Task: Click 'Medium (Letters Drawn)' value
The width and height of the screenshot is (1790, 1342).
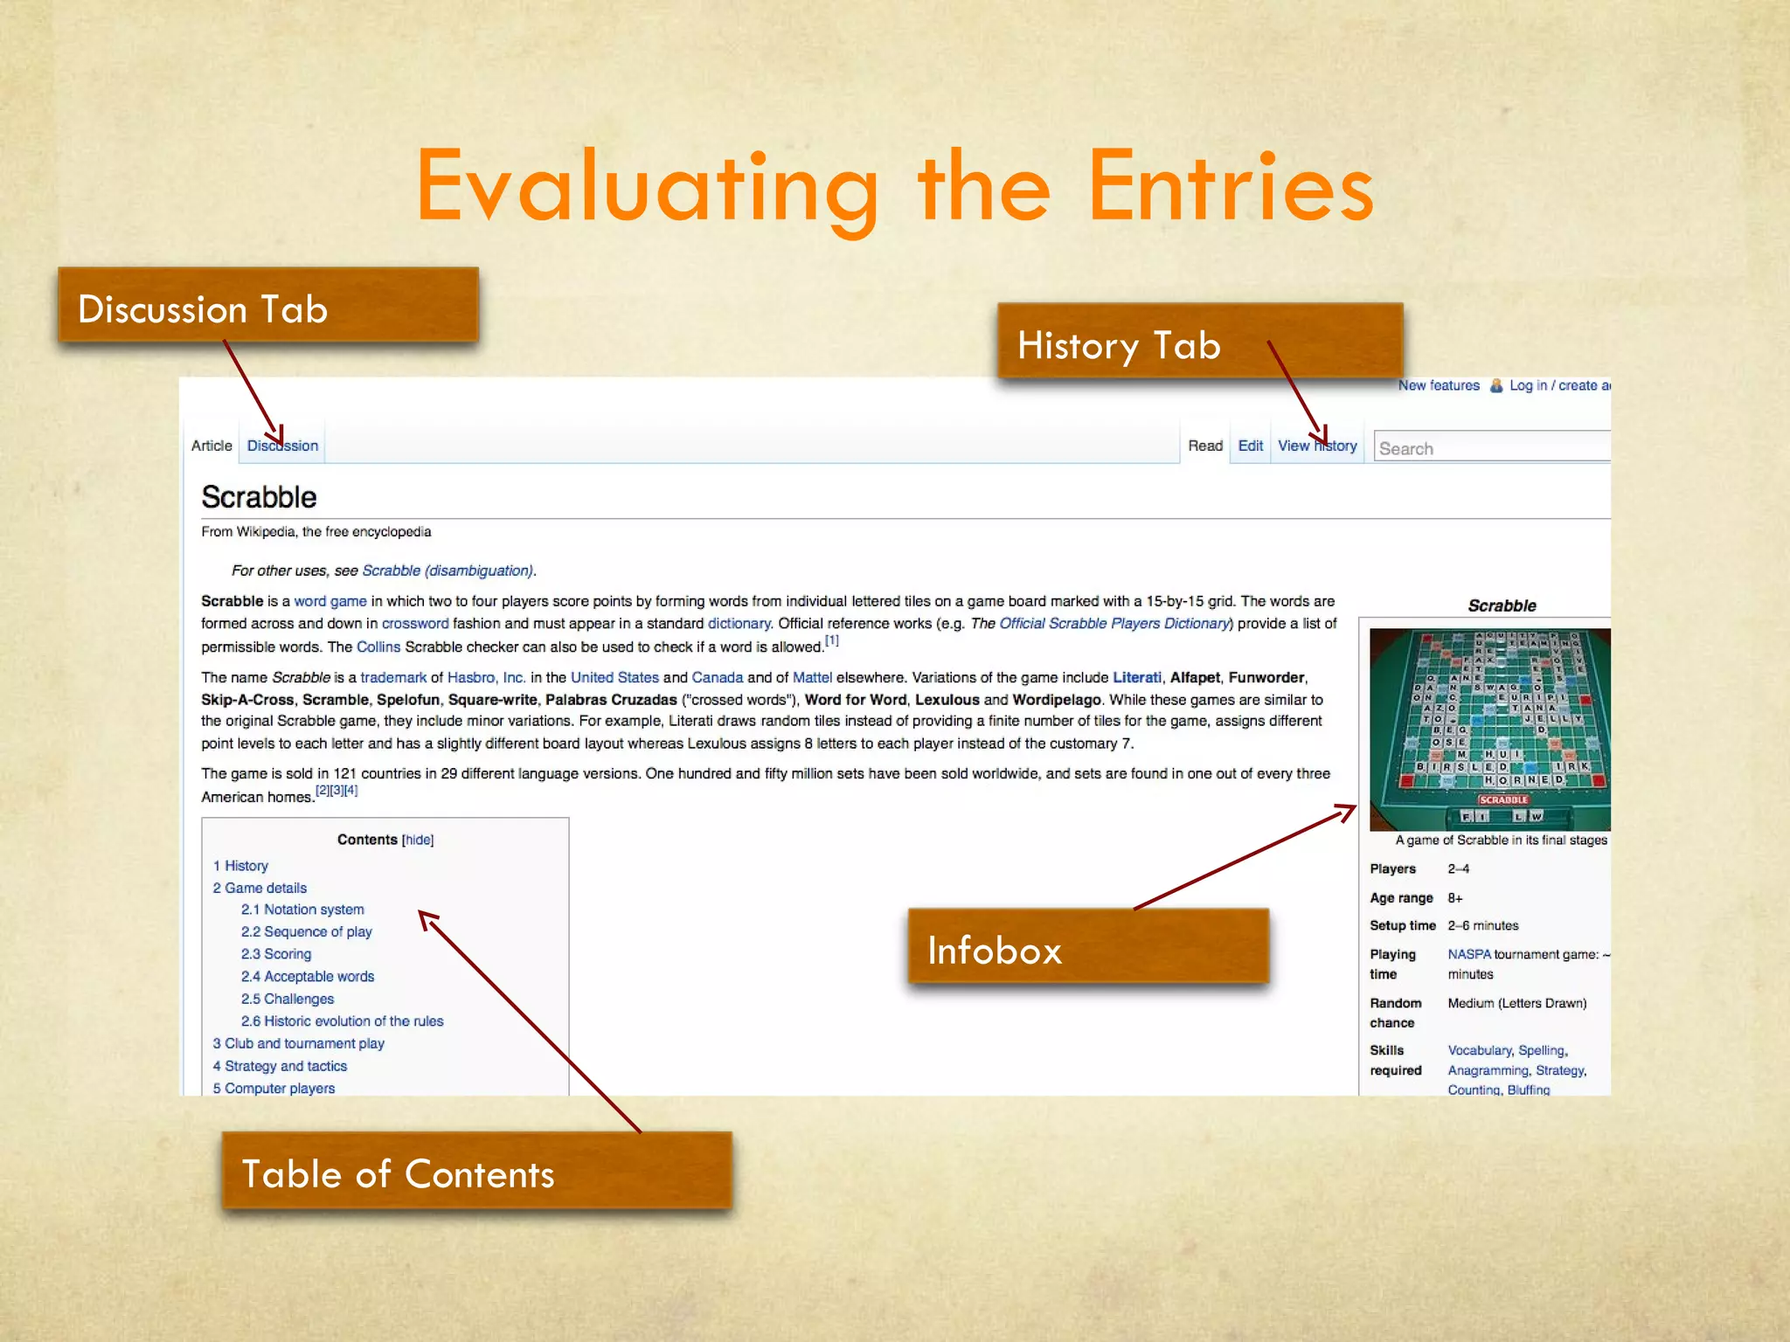Action: pos(1517,1003)
